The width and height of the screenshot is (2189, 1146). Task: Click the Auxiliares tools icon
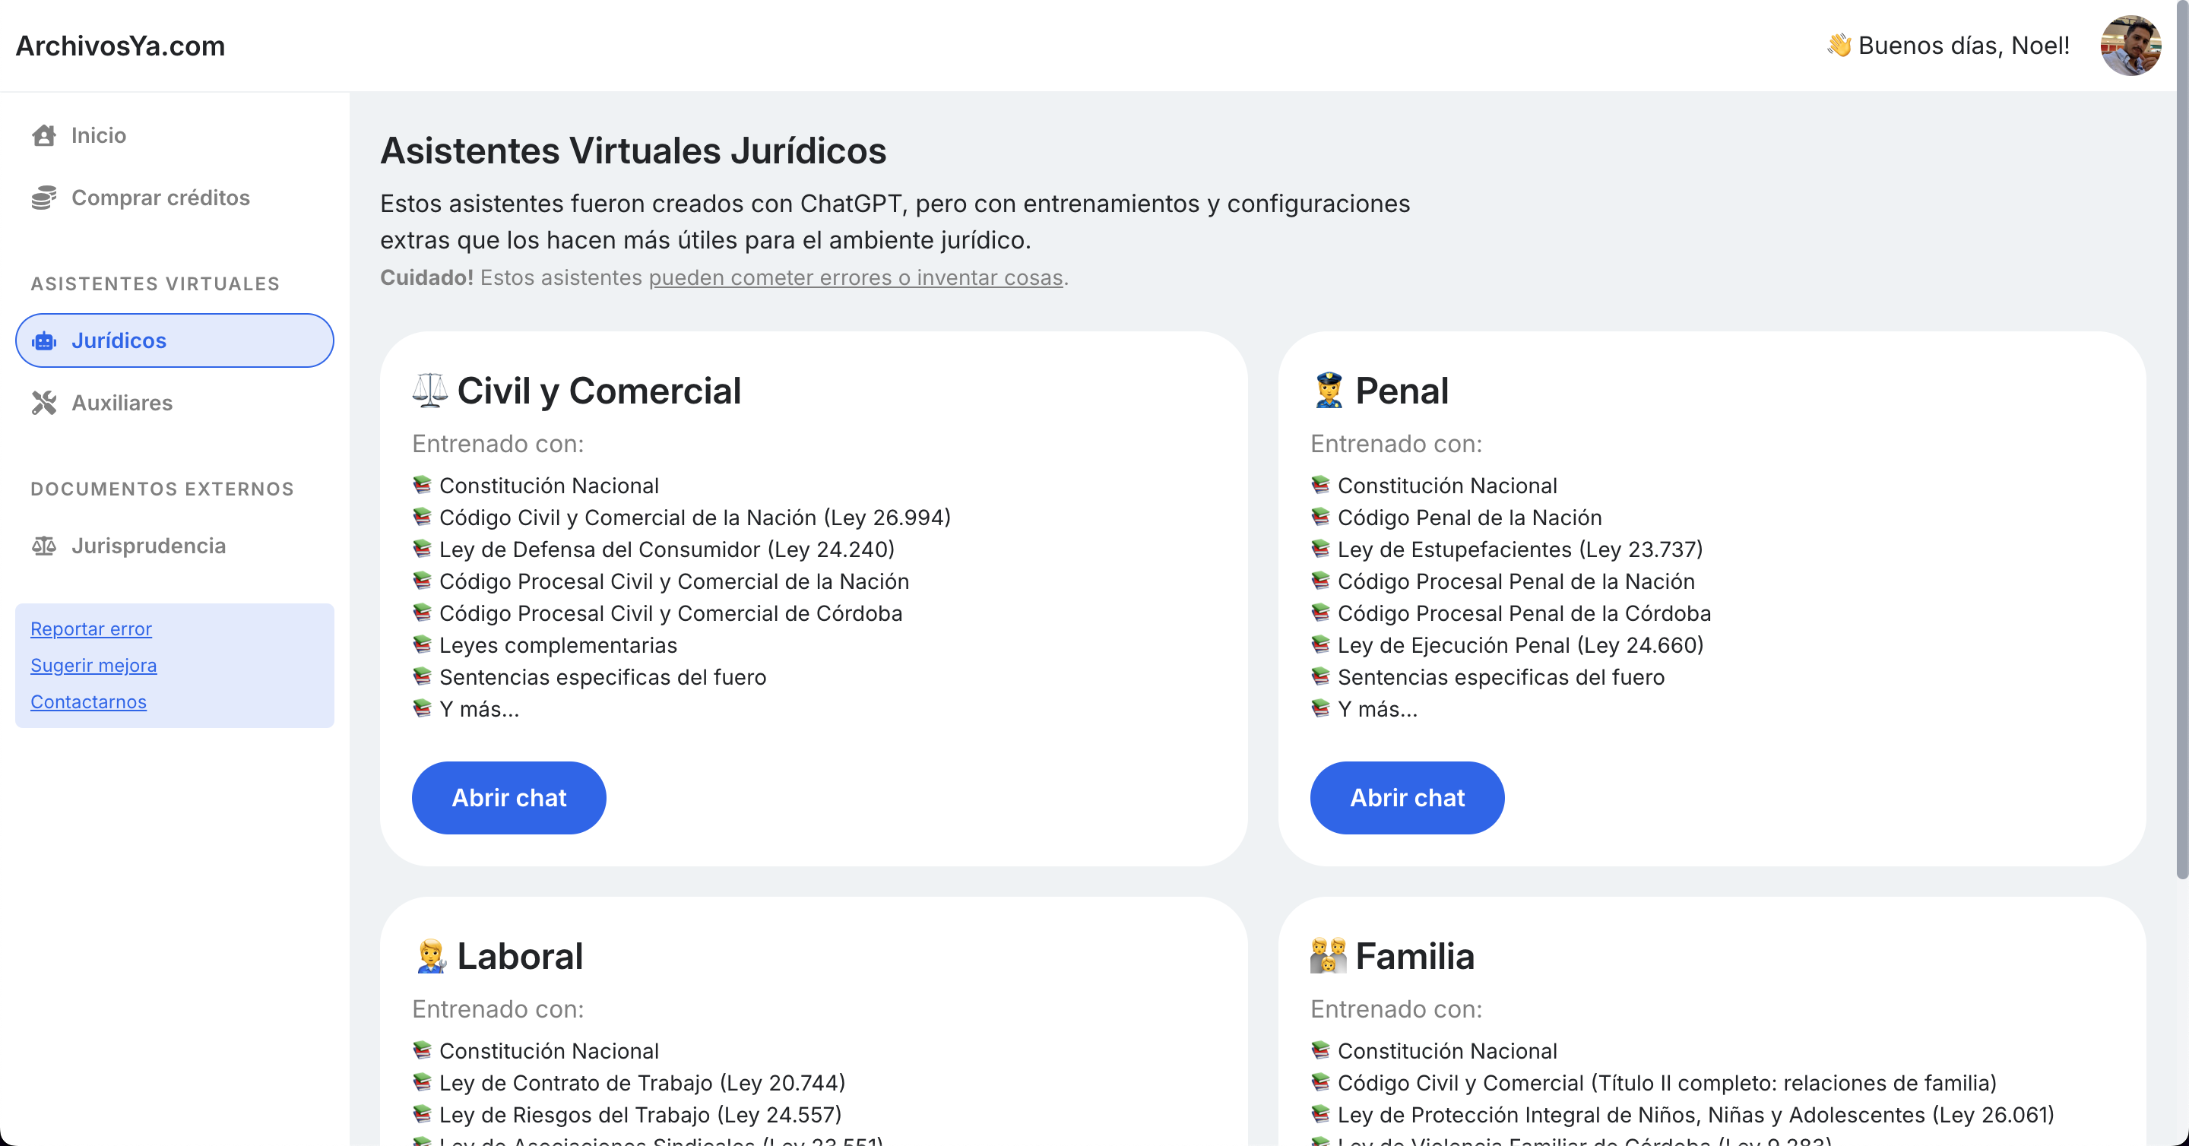[x=44, y=403]
